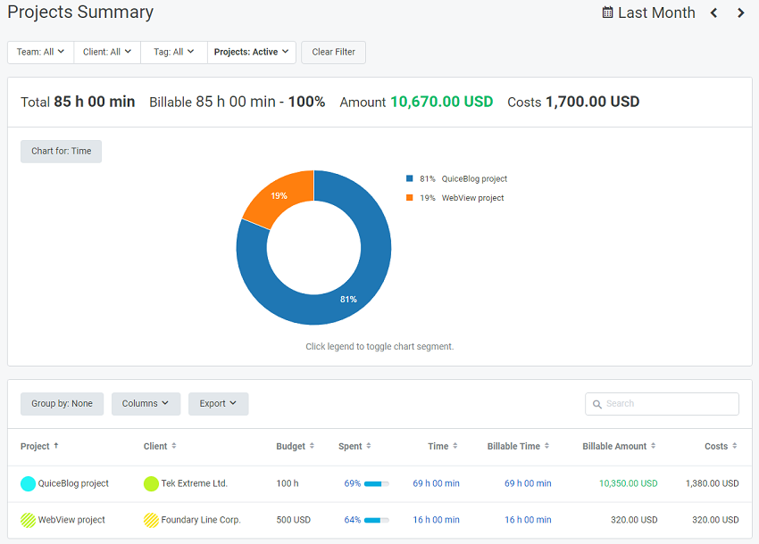Select the Chart for: Time option
Image resolution: width=759 pixels, height=544 pixels.
(x=61, y=151)
